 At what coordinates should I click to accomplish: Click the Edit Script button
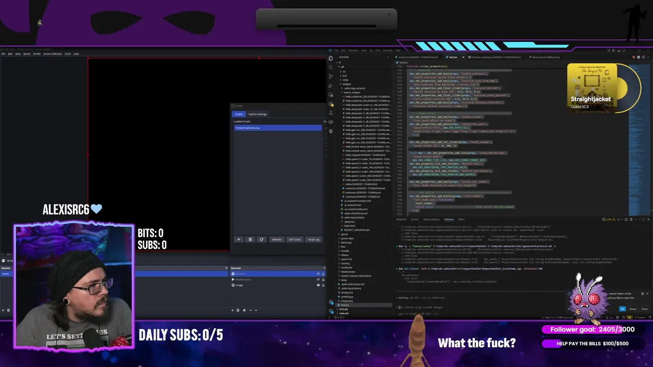(295, 240)
